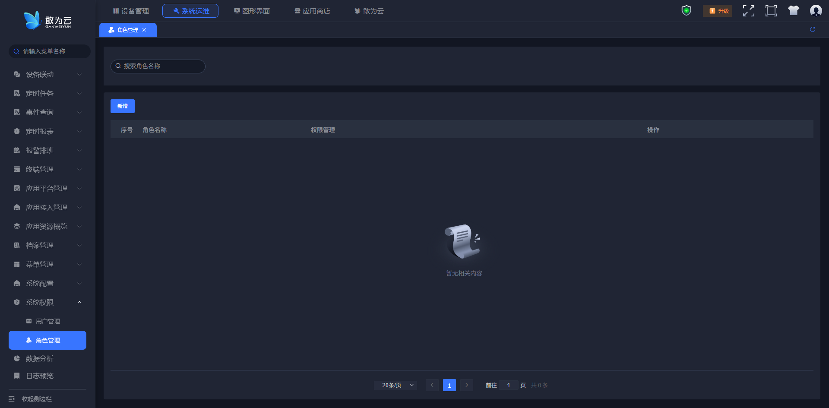Click the 升级 upgrade button
The image size is (829, 408).
click(x=718, y=11)
